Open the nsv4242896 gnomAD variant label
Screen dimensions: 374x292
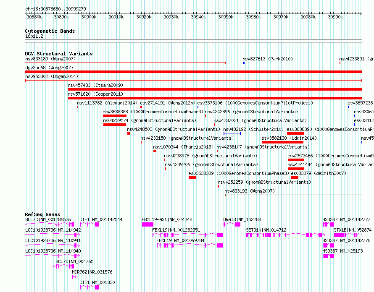coord(251,112)
